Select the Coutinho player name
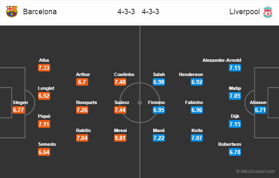 tap(124, 74)
